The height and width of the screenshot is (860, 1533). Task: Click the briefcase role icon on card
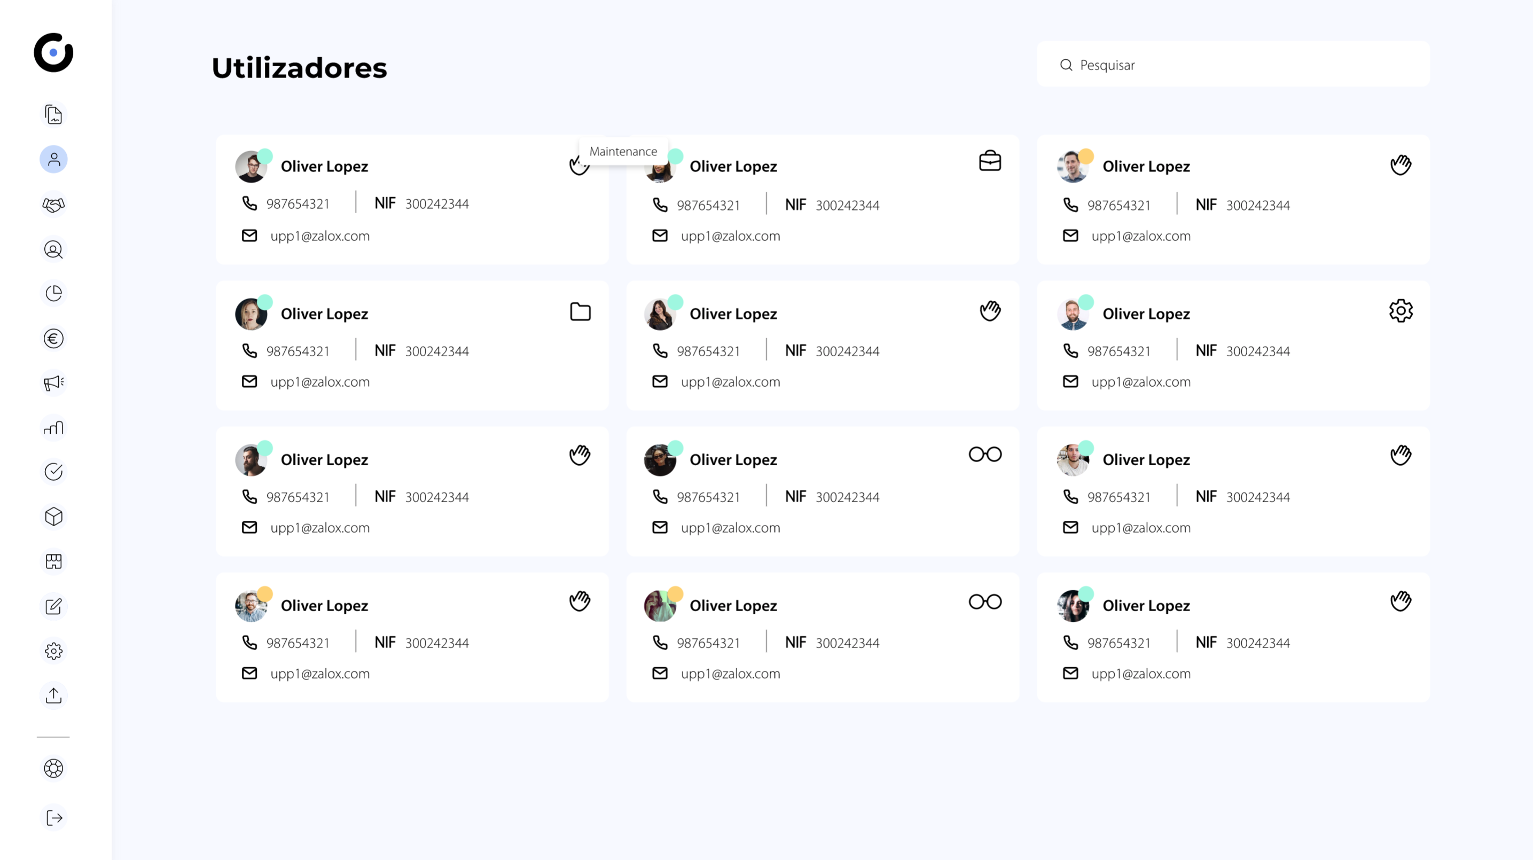[x=990, y=161]
